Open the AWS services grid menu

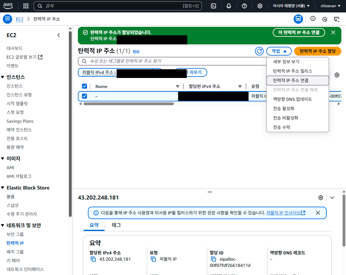pos(26,6)
